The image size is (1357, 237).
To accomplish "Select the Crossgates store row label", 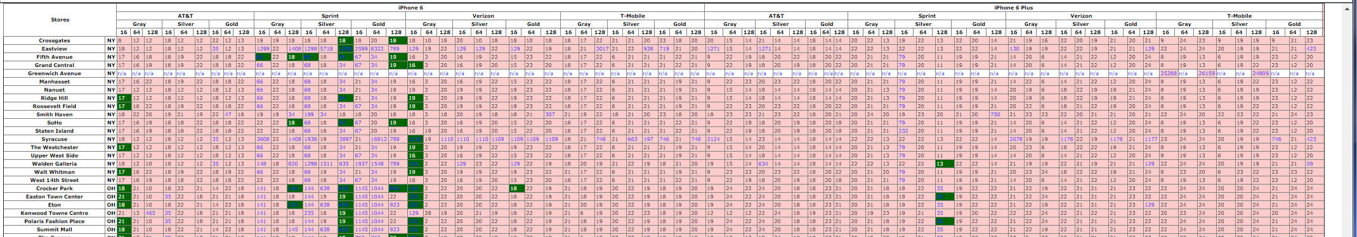I will coord(55,40).
